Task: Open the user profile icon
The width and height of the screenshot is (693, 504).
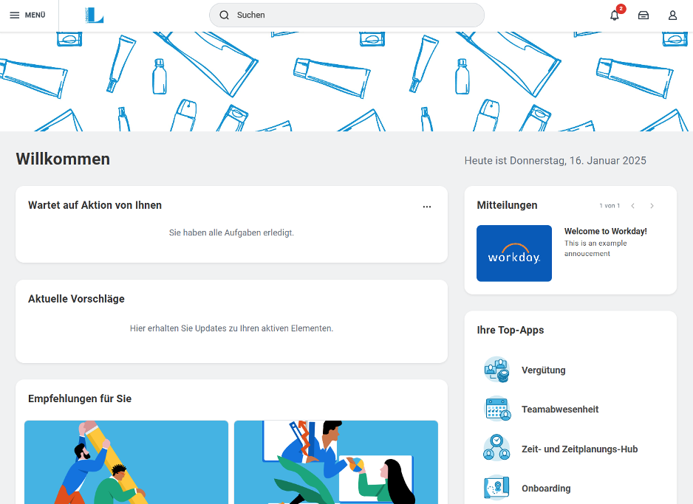Action: point(672,15)
